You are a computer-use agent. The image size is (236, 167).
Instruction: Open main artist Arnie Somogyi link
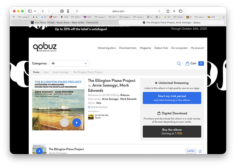[x=110, y=99]
